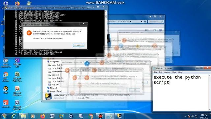Toggle Explorer preview pane icon
The image size is (211, 119).
155,30
